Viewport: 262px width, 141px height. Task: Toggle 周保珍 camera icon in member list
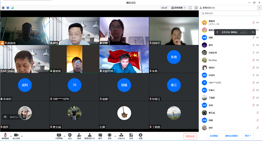[x=258, y=67]
